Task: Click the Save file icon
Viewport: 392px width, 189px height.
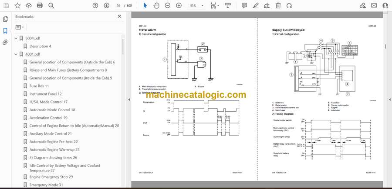Action: (6, 6)
